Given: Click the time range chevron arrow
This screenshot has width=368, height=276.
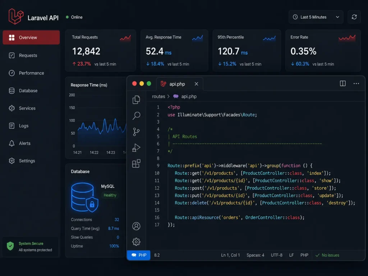Looking at the screenshot, I should 337,17.
